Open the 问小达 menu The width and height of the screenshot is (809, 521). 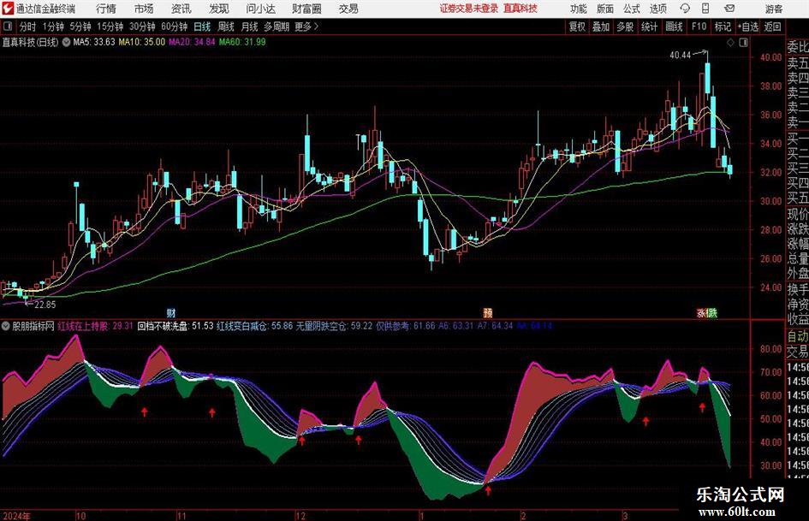(260, 9)
